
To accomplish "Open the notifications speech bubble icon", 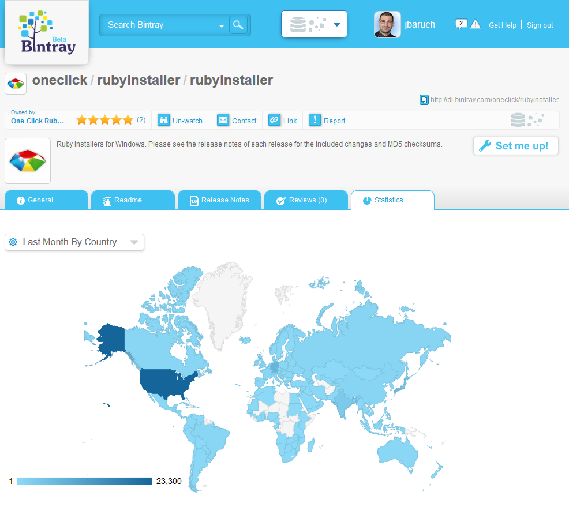I will point(461,24).
